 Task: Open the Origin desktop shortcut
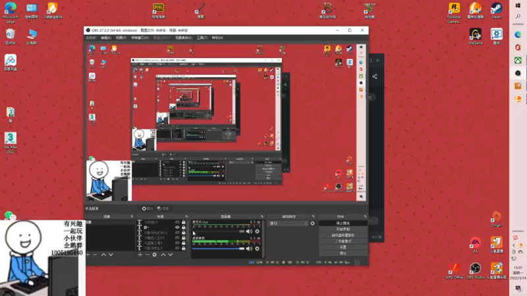(x=497, y=219)
